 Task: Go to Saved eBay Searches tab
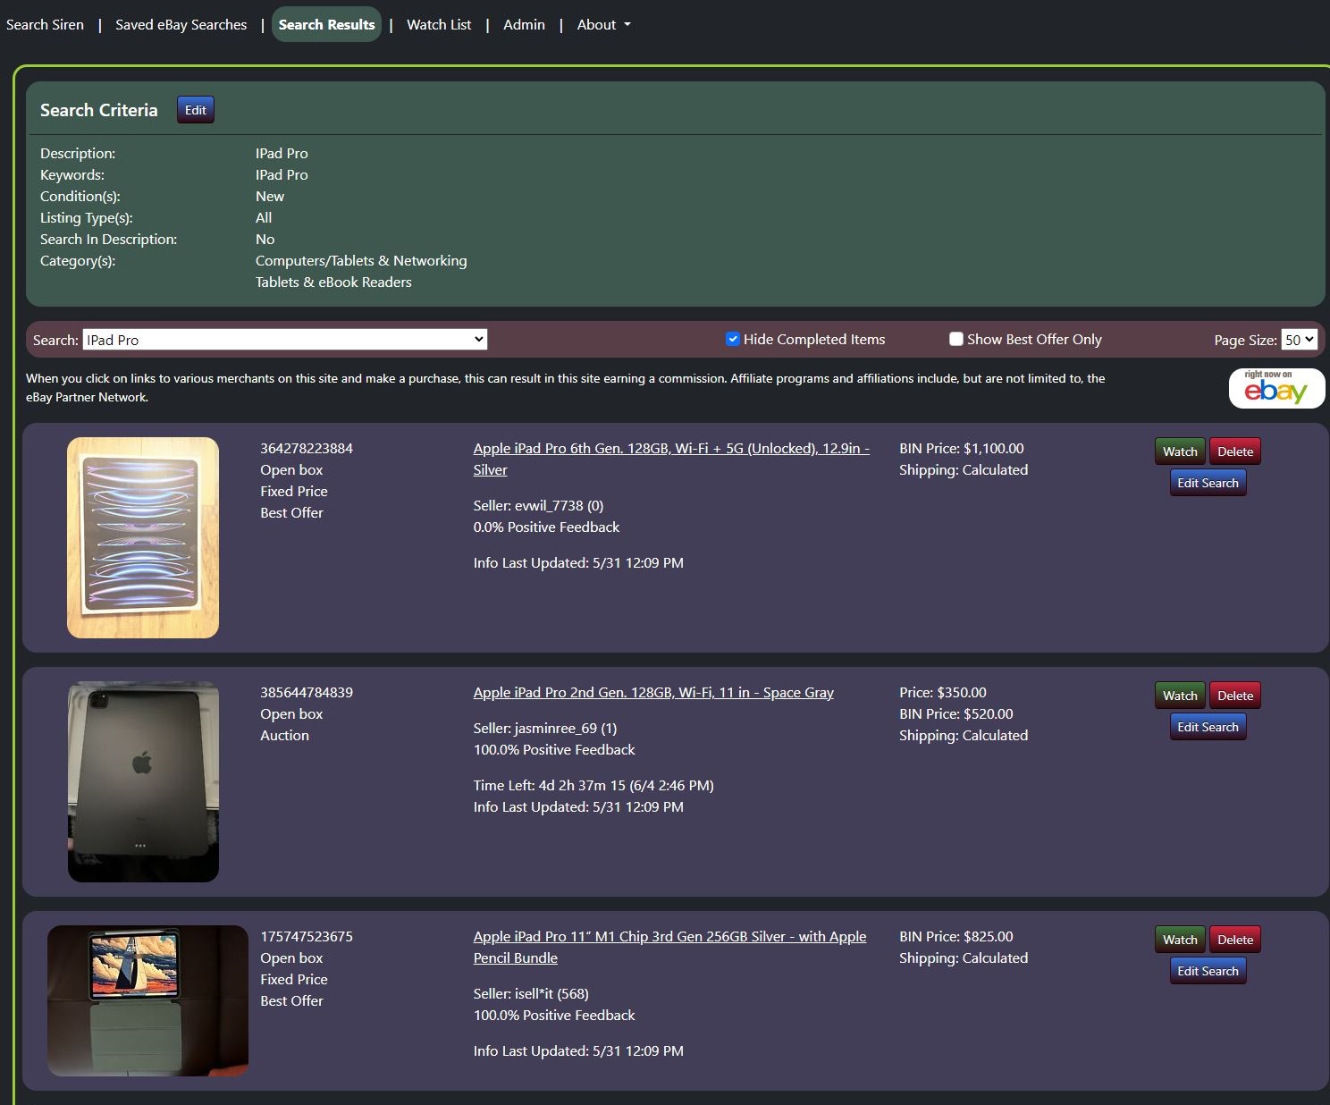coord(181,25)
